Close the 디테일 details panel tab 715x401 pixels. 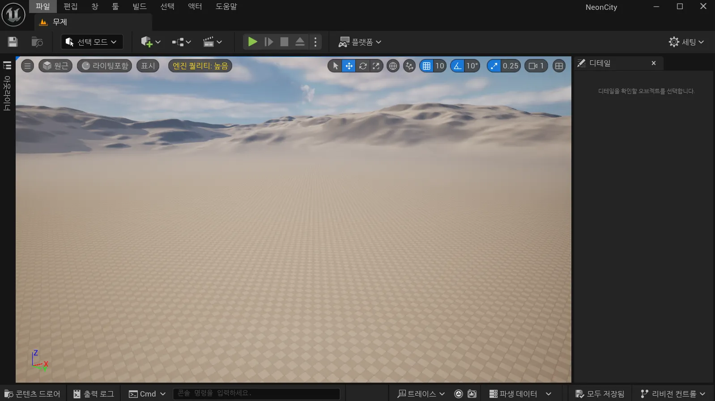click(654, 63)
